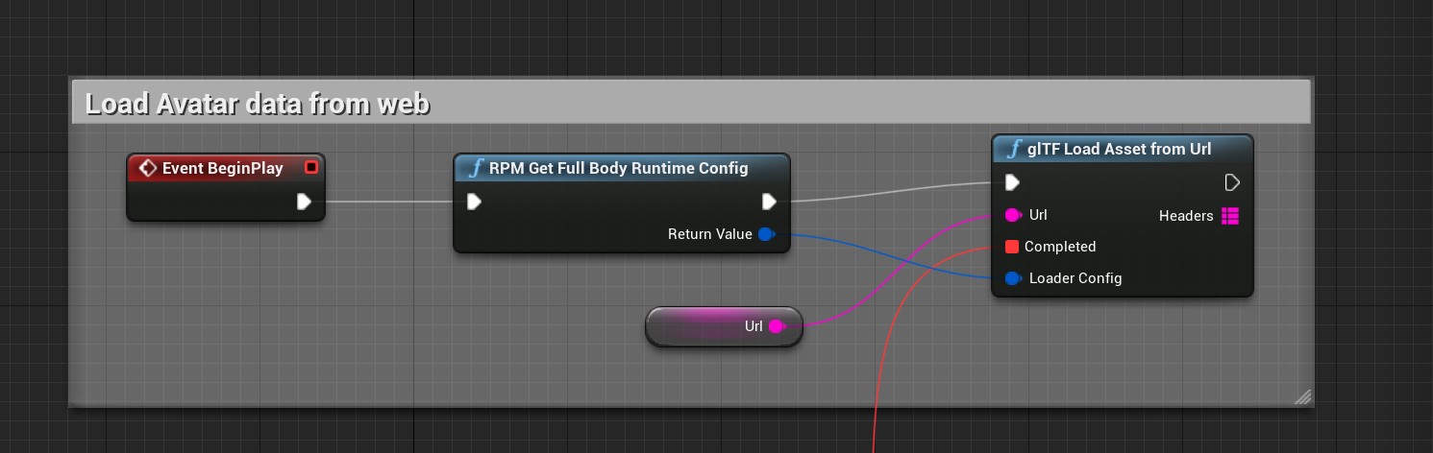Image resolution: width=1433 pixels, height=453 pixels.
Task: Click the red delegate pin on Event BeginPlay
Action: (310, 168)
